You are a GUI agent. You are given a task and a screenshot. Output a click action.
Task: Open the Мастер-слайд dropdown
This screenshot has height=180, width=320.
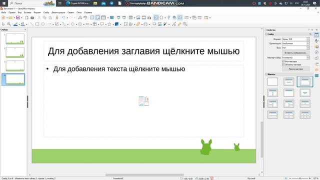(295, 58)
